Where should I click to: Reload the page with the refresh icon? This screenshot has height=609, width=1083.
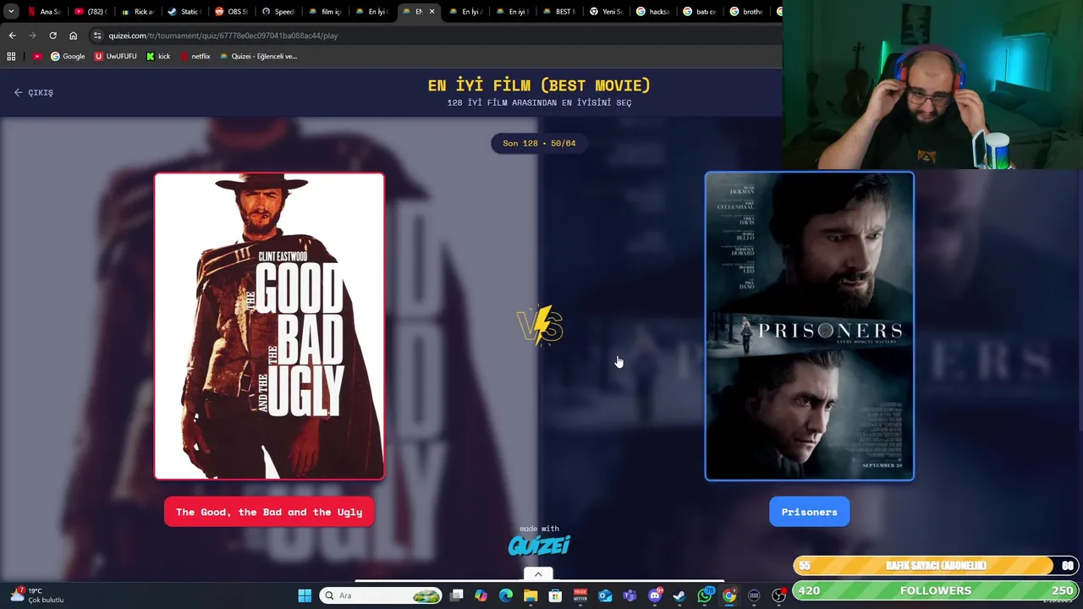pos(52,36)
